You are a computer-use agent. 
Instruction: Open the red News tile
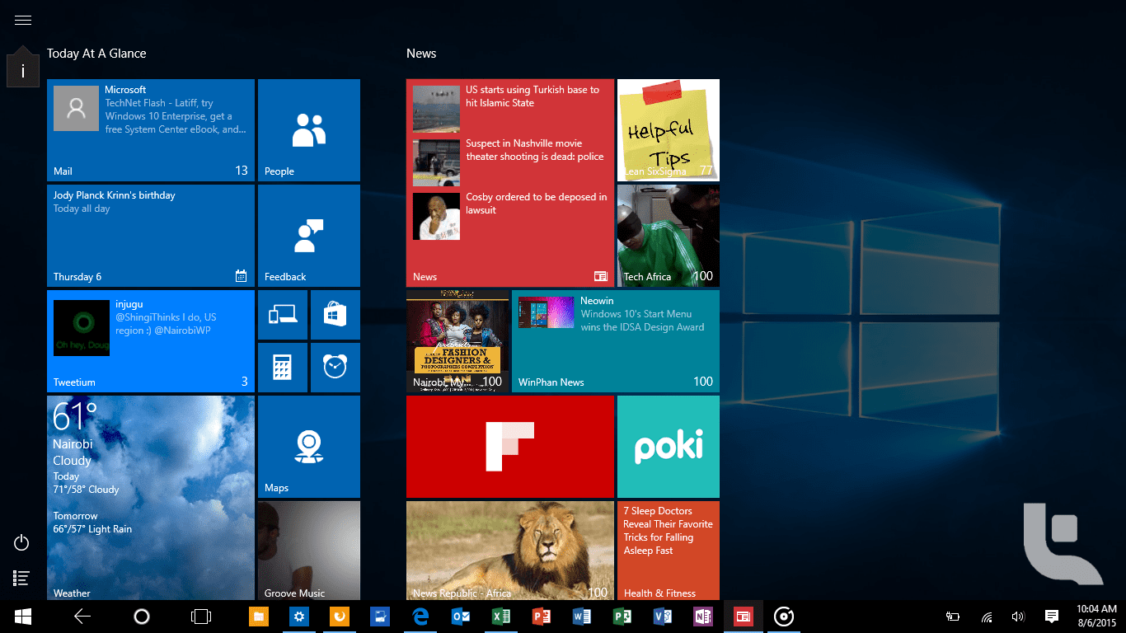tap(510, 183)
